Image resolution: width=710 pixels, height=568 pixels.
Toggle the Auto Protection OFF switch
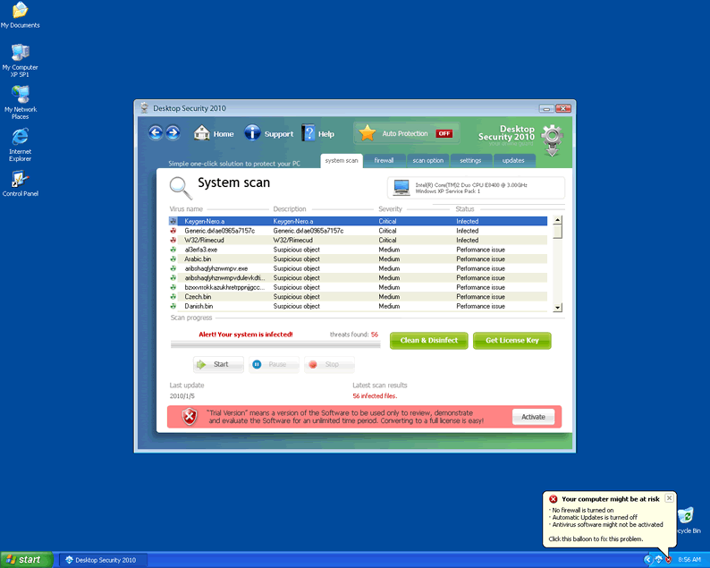(x=444, y=133)
